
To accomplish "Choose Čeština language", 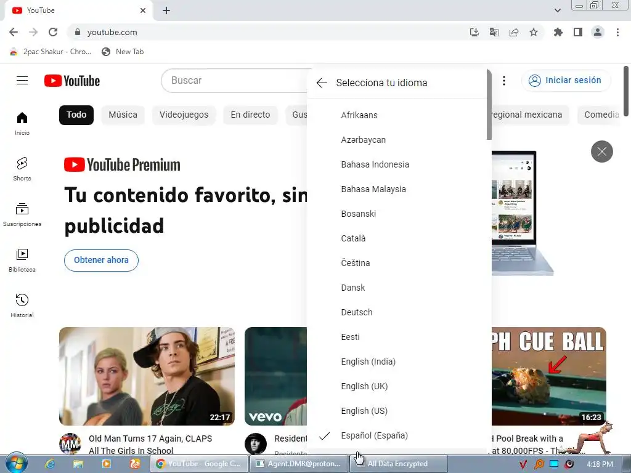I will (x=397, y=263).
